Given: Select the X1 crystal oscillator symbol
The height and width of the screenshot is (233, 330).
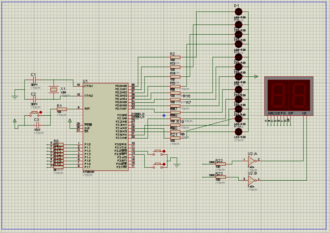Looking at the screenshot, I should click(54, 89).
